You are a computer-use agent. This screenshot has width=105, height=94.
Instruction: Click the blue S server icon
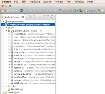click(92, 11)
